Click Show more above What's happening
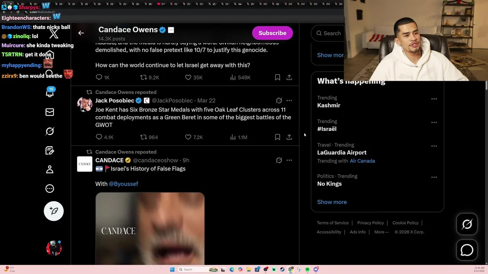The image size is (488, 274). point(331,55)
